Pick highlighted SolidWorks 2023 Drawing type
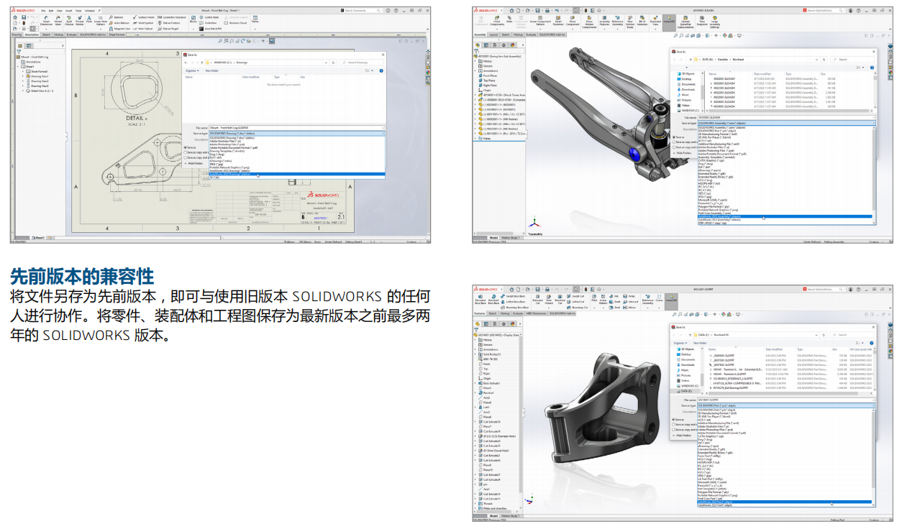The width and height of the screenshot is (902, 529). pos(296,174)
